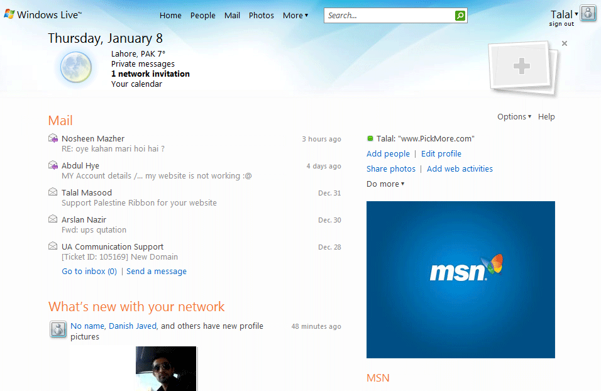The height and width of the screenshot is (391, 601).
Task: Click 'MY Account details' message subject
Action: pyautogui.click(x=157, y=176)
